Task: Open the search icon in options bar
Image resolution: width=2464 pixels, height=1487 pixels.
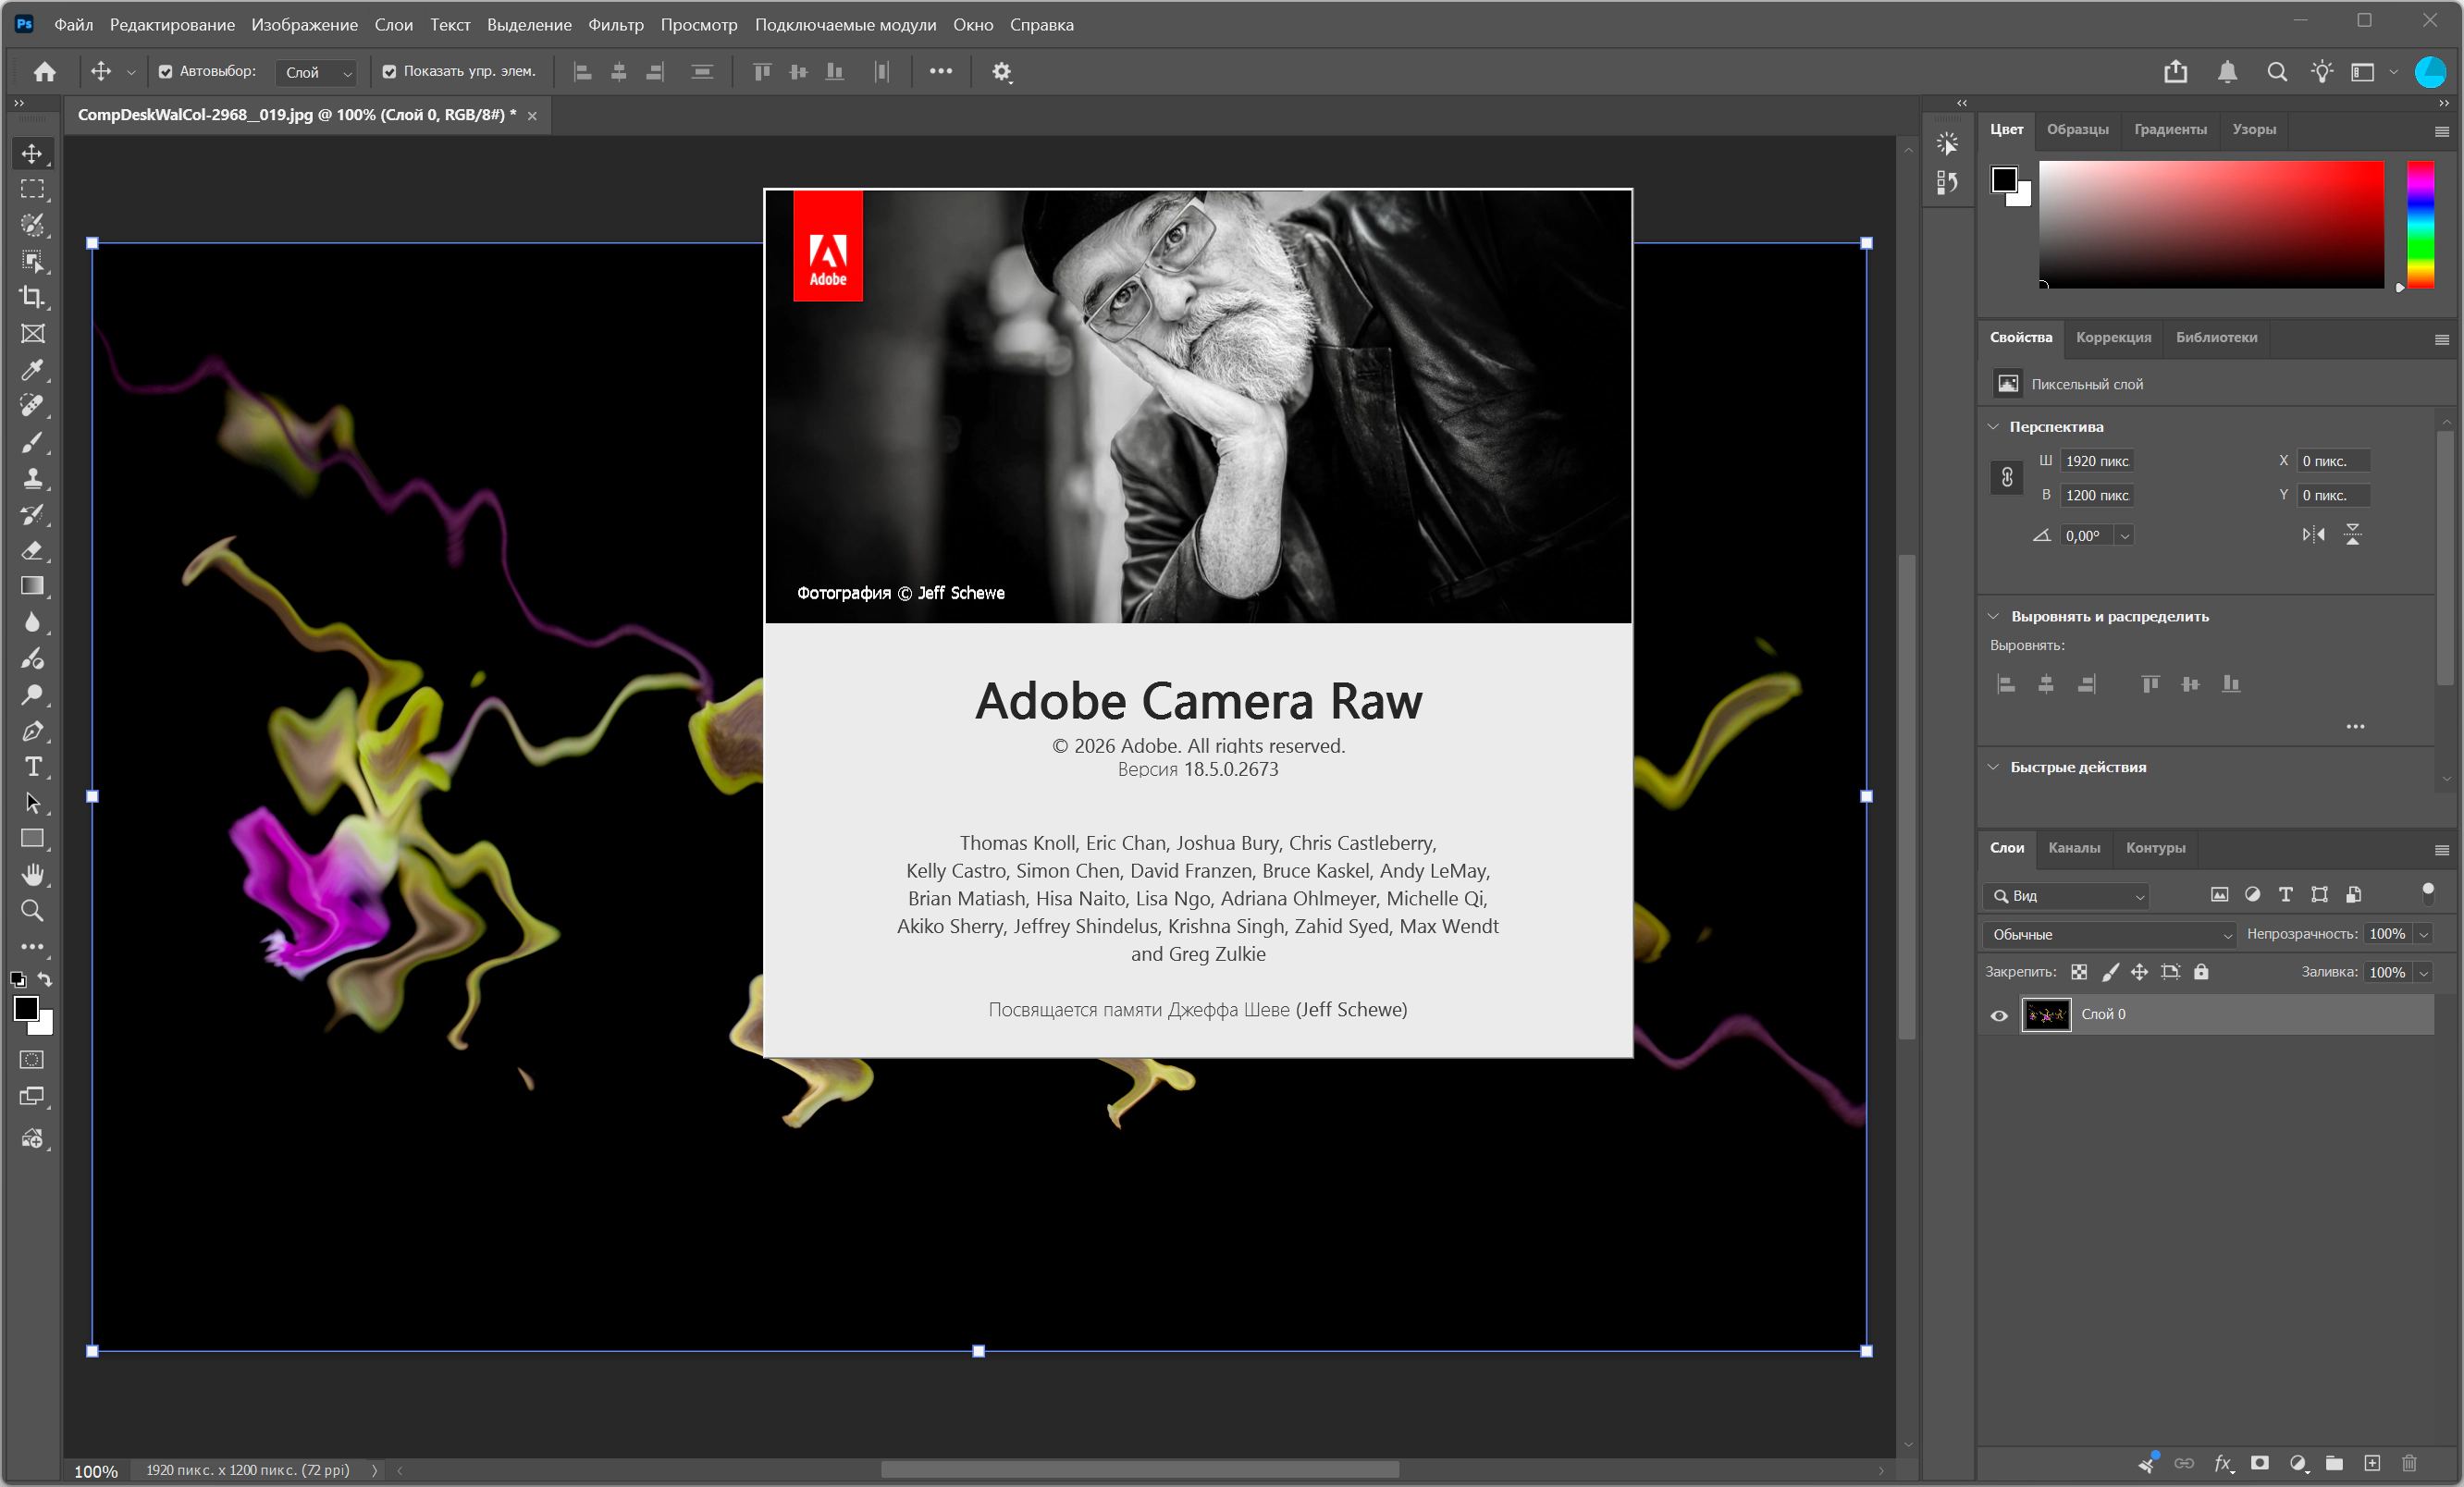Action: pyautogui.click(x=2277, y=72)
